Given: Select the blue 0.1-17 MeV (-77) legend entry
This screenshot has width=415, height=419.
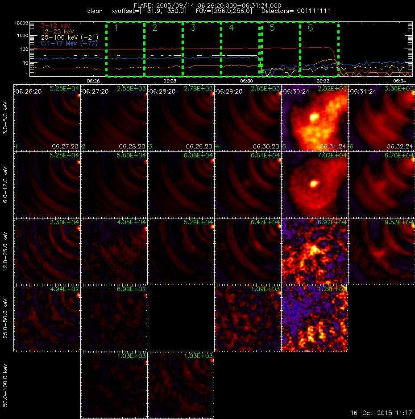Looking at the screenshot, I should (x=69, y=43).
